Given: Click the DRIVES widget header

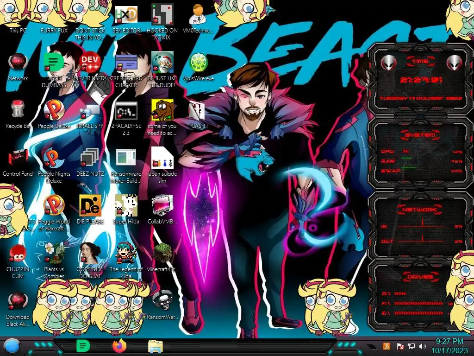Looking at the screenshot, I should click(420, 277).
